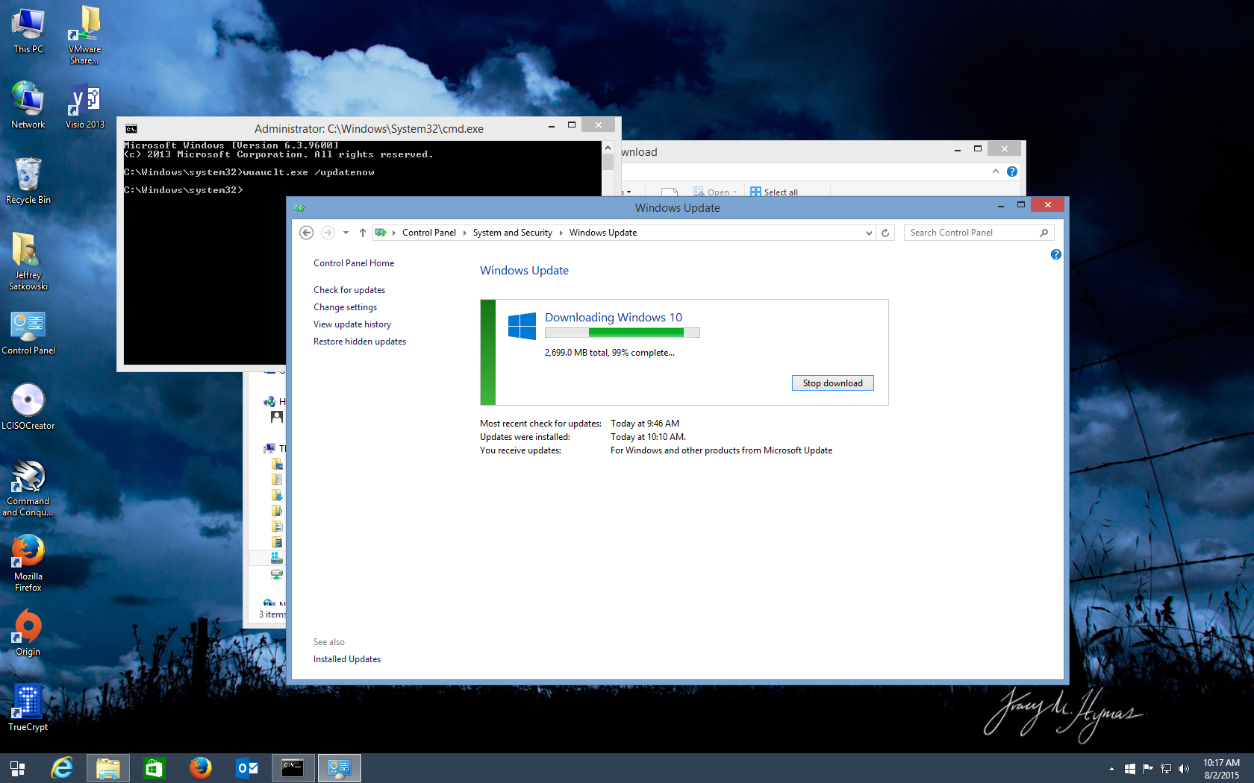Launch Firefox from the taskbar
The width and height of the screenshot is (1254, 783).
200,768
